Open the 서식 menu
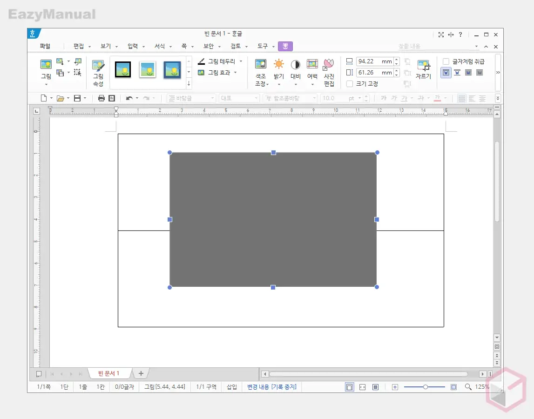Viewport: 534px width, 419px height. pyautogui.click(x=160, y=46)
